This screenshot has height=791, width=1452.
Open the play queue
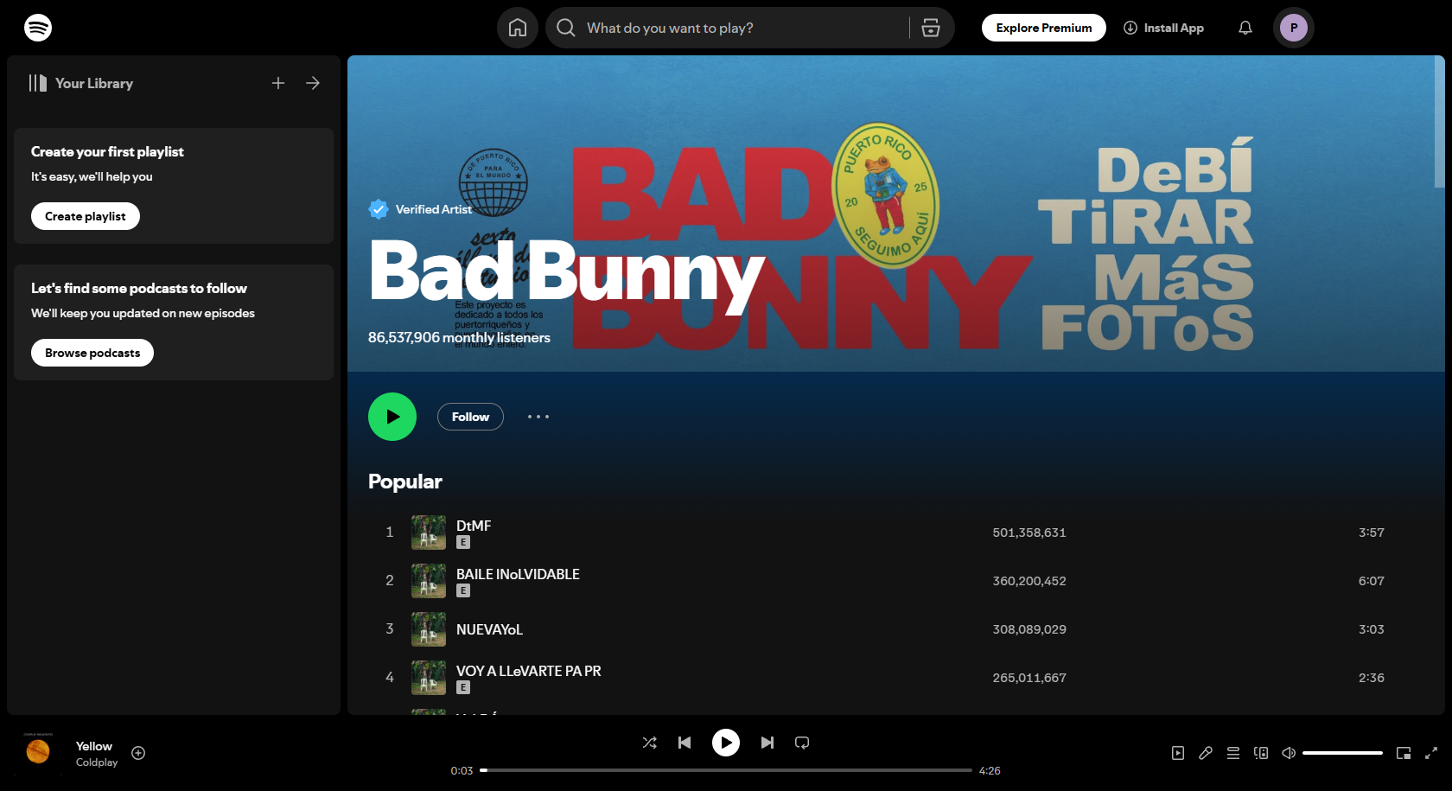pyautogui.click(x=1233, y=752)
